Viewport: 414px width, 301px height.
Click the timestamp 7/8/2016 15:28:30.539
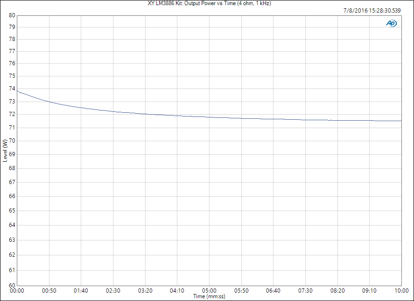coord(372,11)
